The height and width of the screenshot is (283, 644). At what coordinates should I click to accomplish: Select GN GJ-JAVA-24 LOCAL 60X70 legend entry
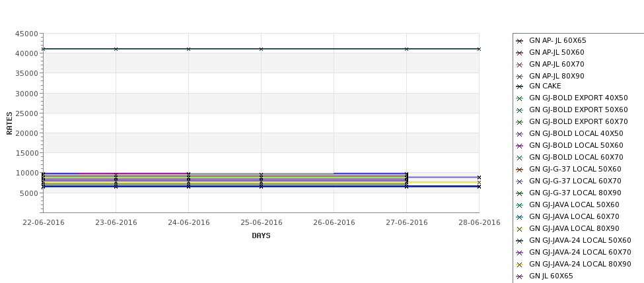[x=580, y=253]
